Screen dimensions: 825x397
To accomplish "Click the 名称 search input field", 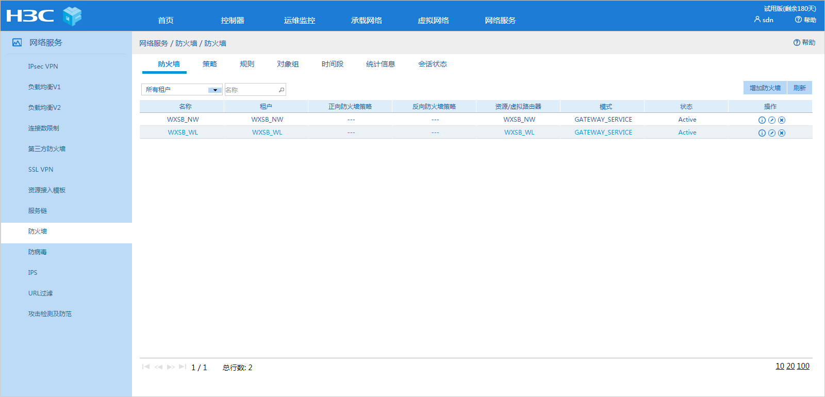I will click(x=251, y=90).
